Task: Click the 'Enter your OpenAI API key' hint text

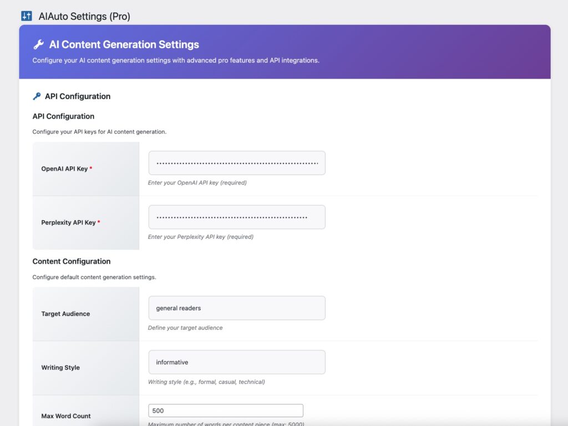Action: (x=197, y=183)
